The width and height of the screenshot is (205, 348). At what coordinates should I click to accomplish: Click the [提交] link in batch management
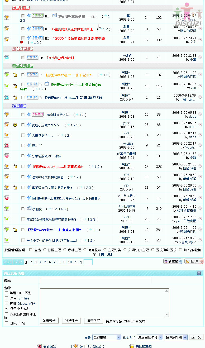tap(106, 254)
